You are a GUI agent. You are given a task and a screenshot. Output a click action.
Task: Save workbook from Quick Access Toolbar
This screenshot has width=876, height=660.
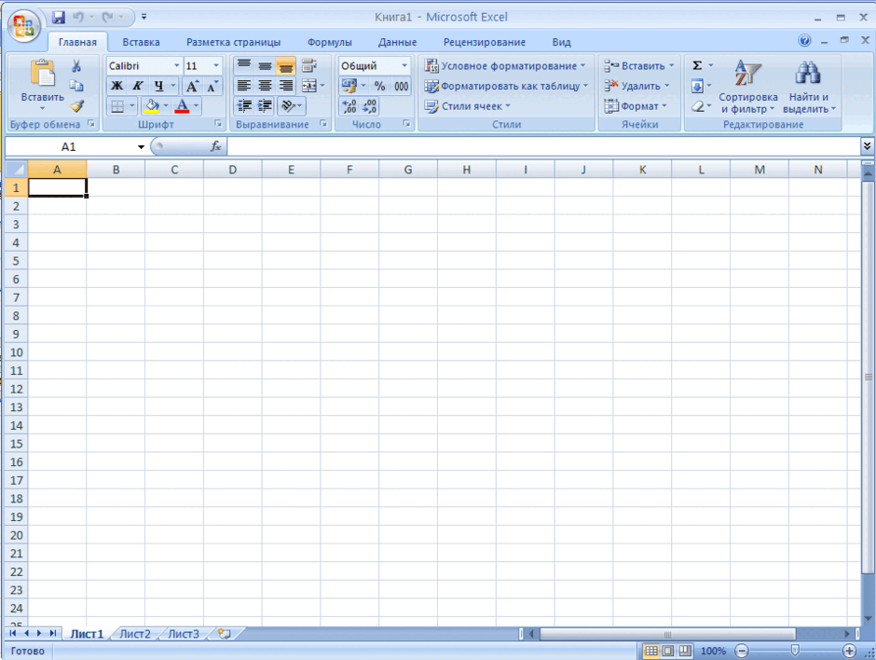[59, 18]
